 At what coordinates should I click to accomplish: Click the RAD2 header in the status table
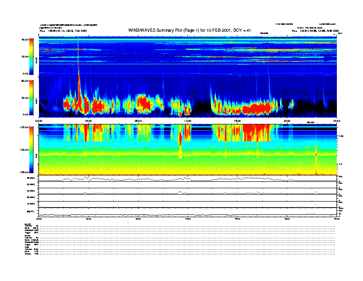pos(28,224)
